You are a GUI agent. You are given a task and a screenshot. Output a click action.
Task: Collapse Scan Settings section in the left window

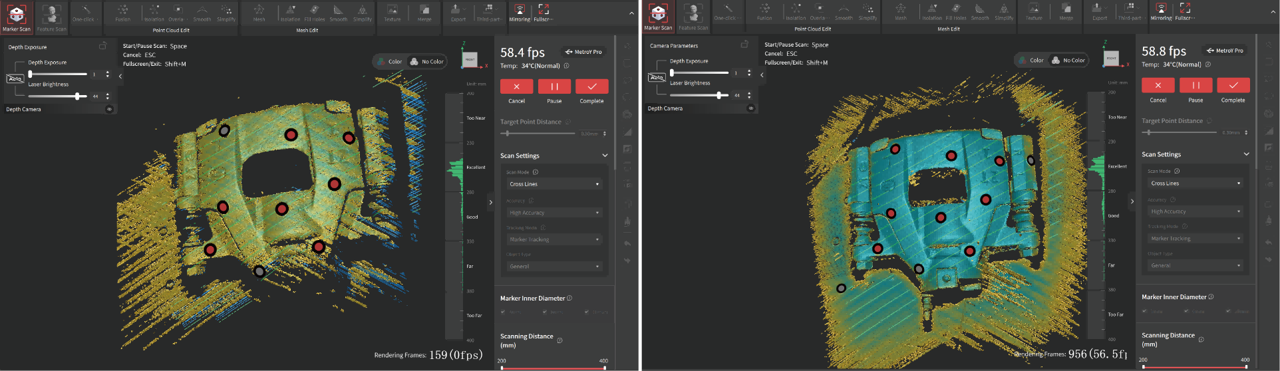[x=605, y=156]
